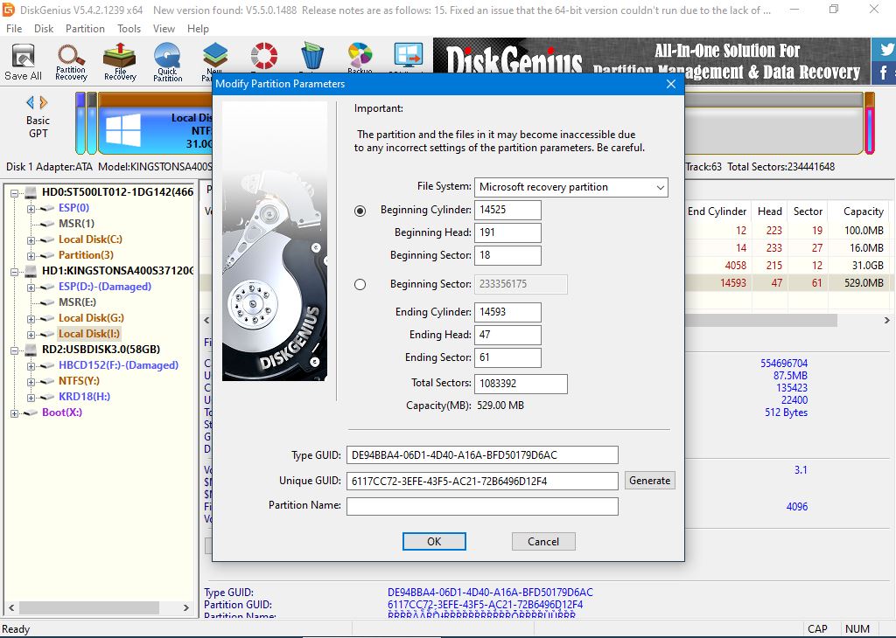Launch the File Recovery tool
This screenshot has height=638, width=896.
[x=120, y=60]
